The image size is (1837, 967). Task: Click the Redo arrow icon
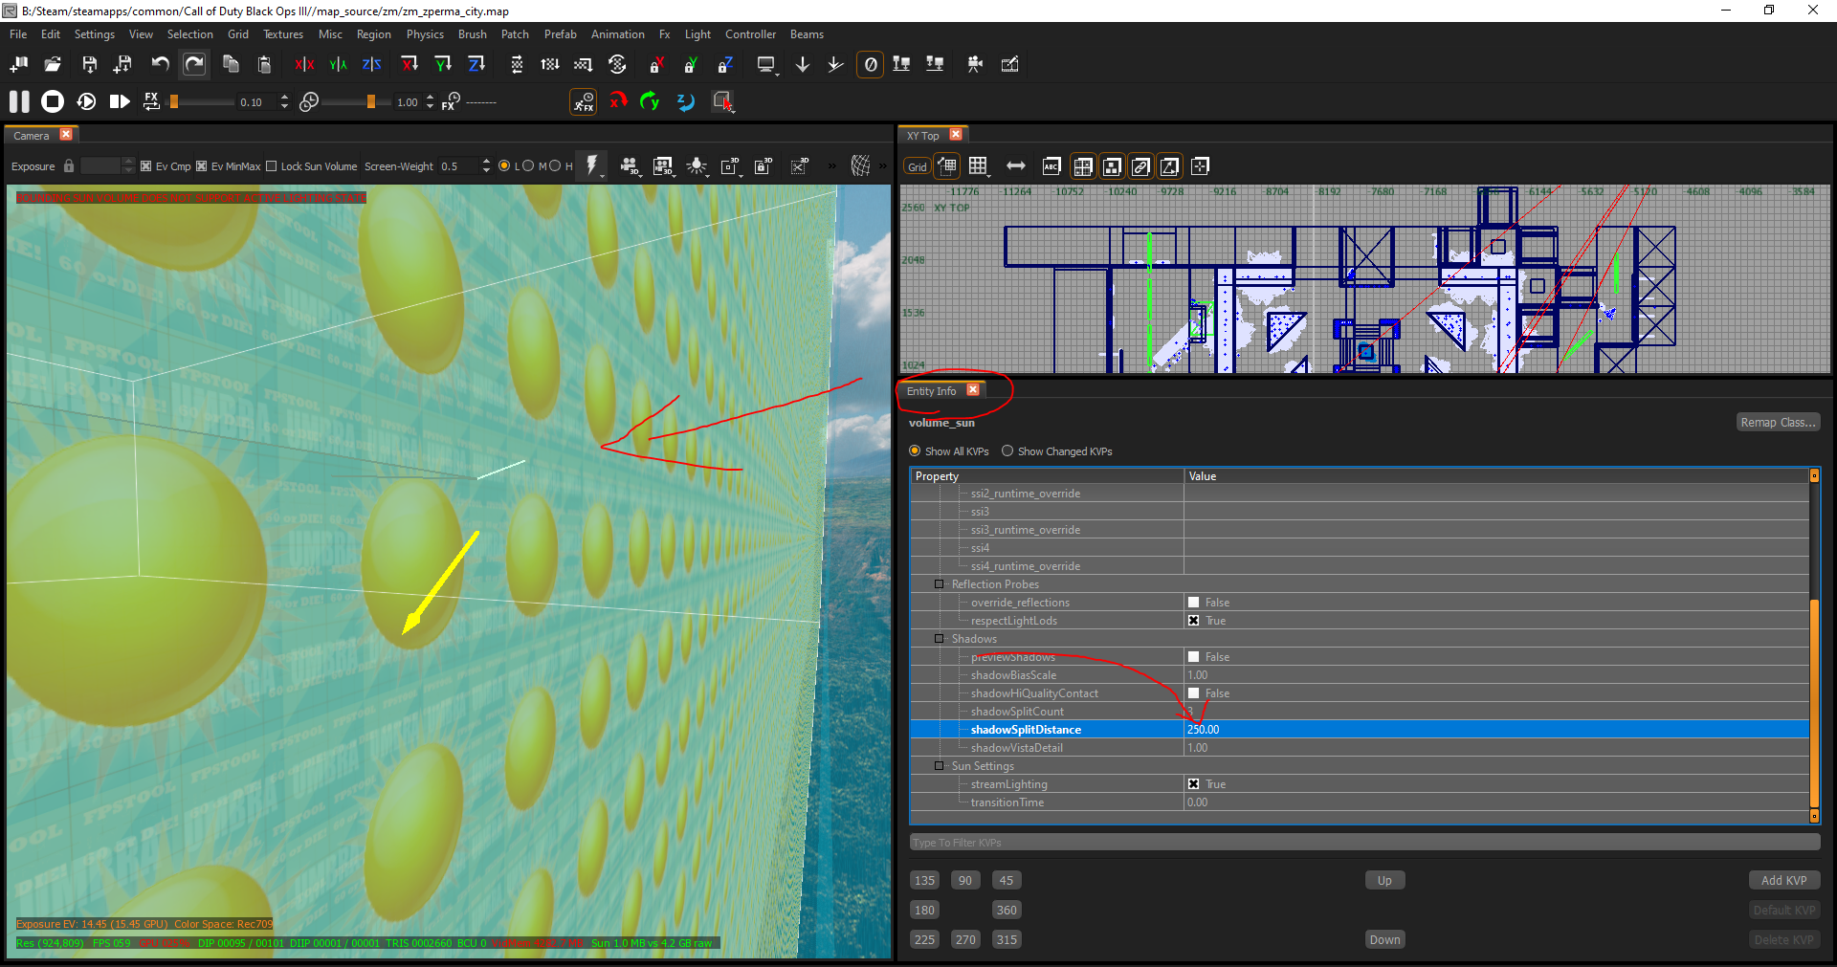click(x=194, y=64)
